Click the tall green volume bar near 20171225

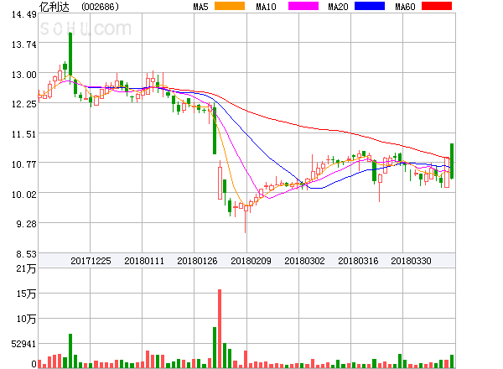[70, 351]
